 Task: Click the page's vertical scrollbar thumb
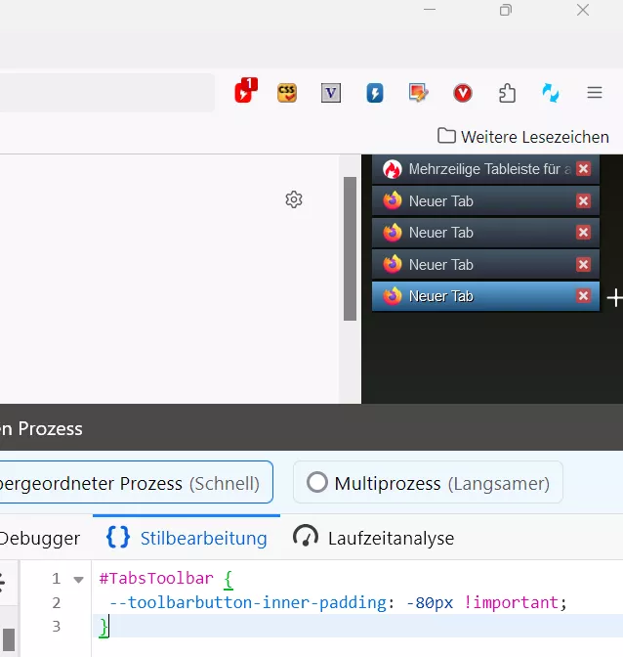(x=350, y=248)
